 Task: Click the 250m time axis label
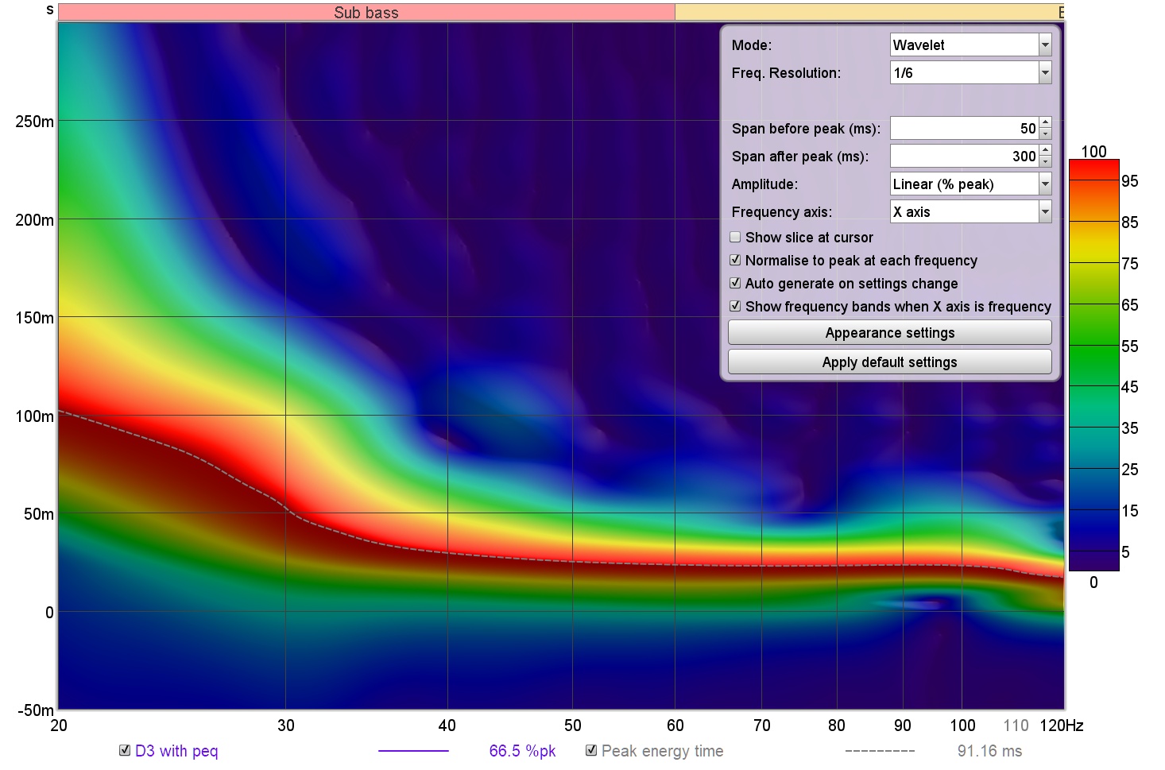click(34, 122)
